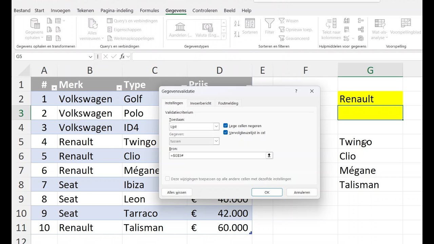This screenshot has width=434, height=244.
Task: Click Tekst naar kolommen
Action: pyautogui.click(x=331, y=29)
